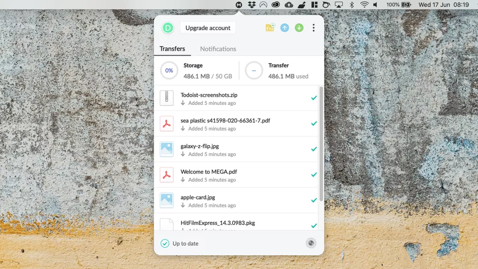Select the Transfers tab
This screenshot has height=269, width=478.
point(172,49)
